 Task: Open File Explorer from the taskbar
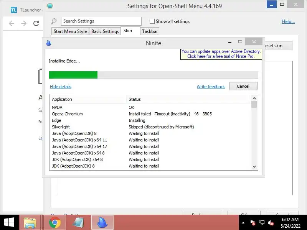[30, 223]
